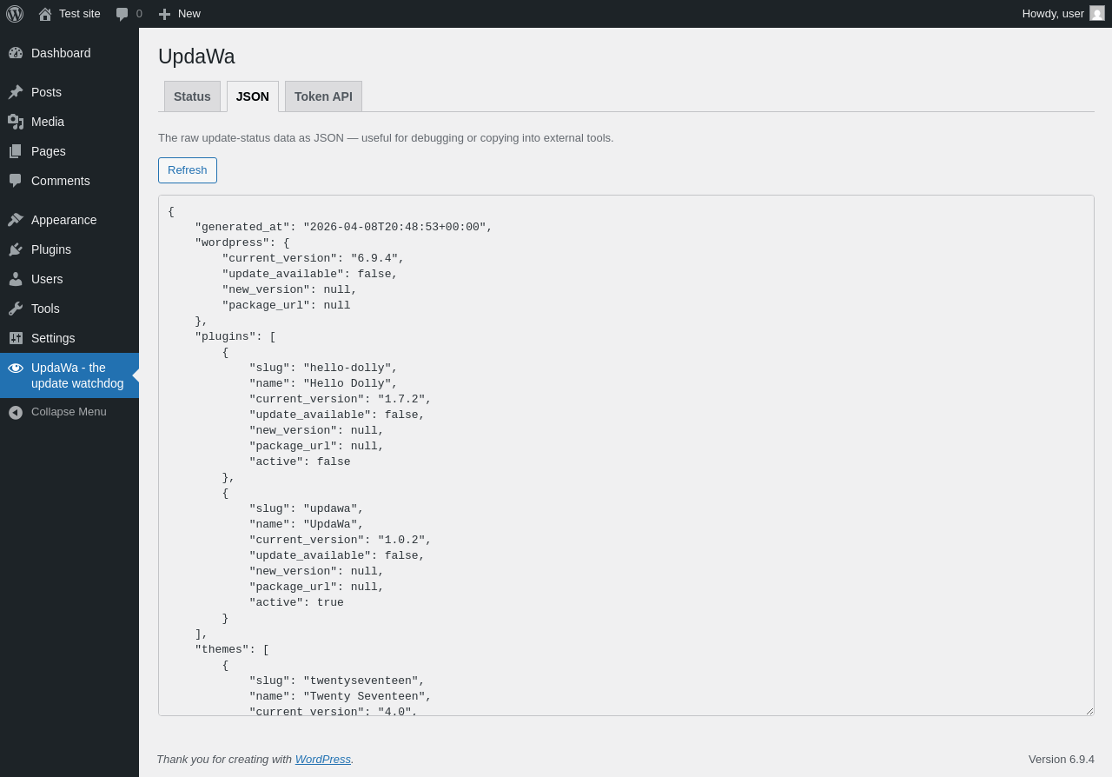This screenshot has width=1112, height=777.
Task: Click inside the JSON output textarea
Action: pyautogui.click(x=625, y=452)
